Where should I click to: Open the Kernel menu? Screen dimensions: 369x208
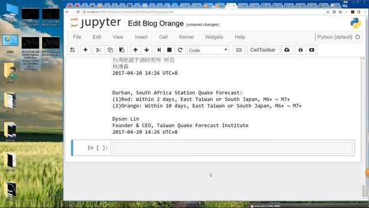click(x=186, y=37)
